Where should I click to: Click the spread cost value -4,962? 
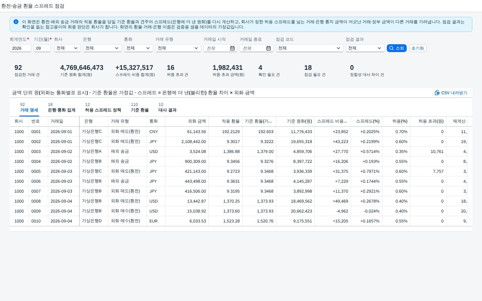pos(342,211)
